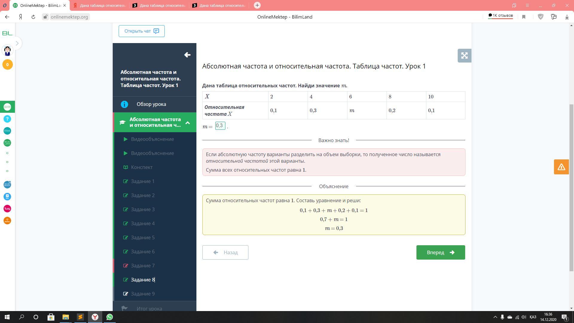Screen dimensions: 574x323
Task: Click the BL logo in left bar
Action: click(x=7, y=33)
